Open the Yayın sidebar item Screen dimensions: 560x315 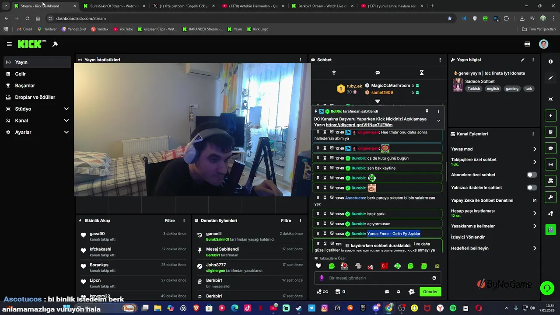tap(37, 62)
